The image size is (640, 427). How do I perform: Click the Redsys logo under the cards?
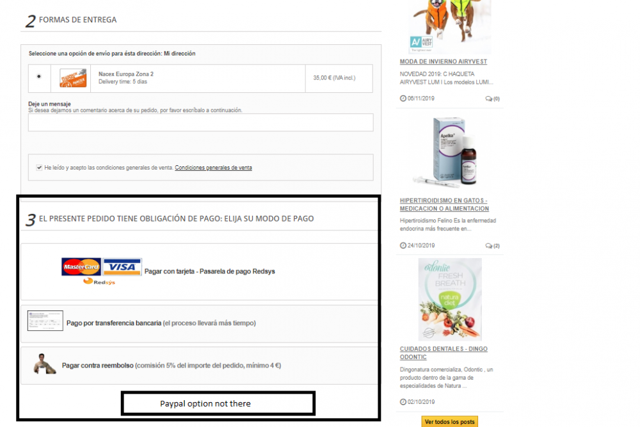point(99,282)
